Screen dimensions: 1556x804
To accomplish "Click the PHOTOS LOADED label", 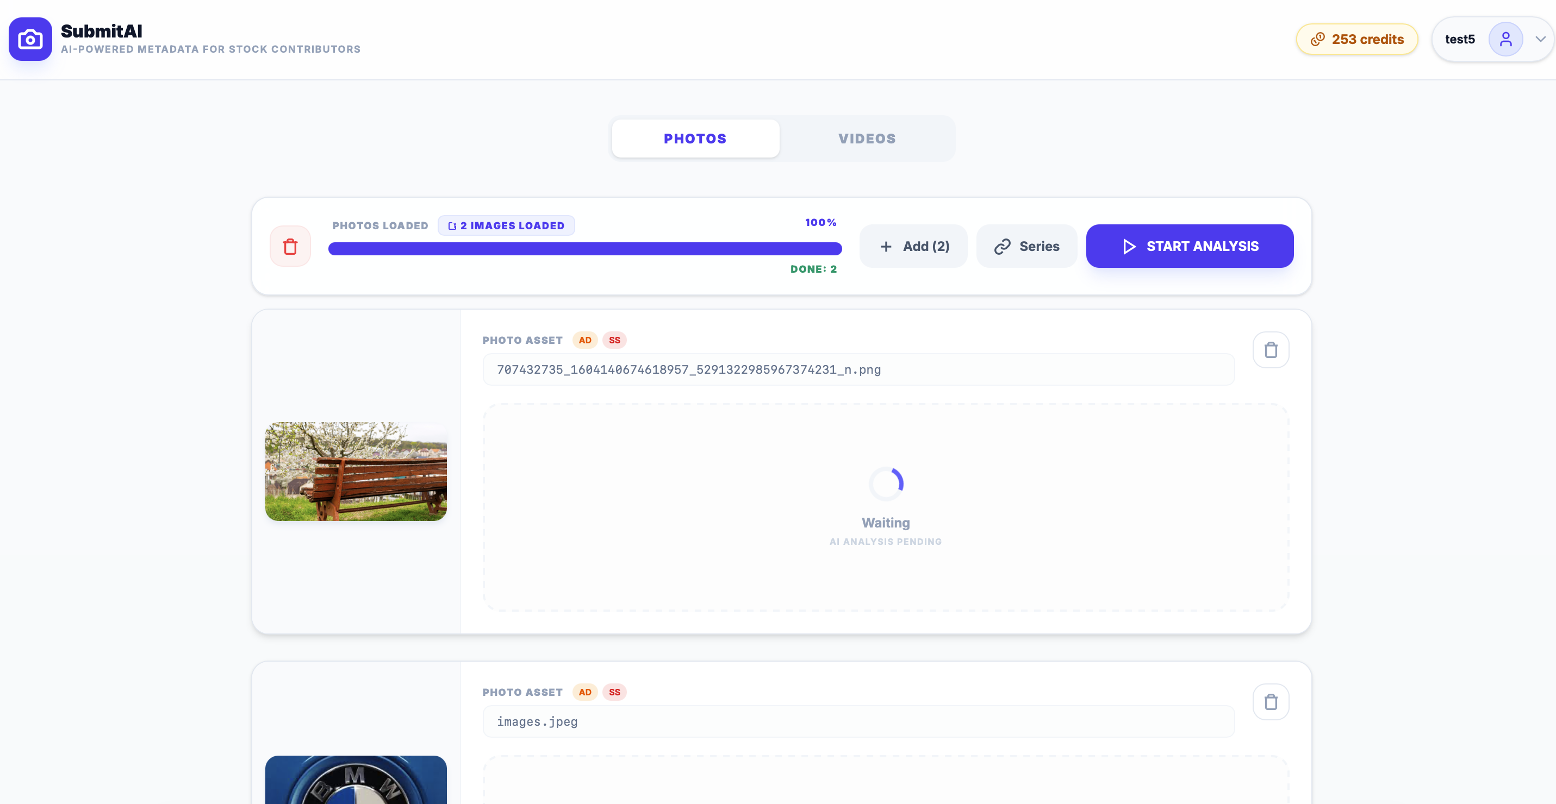I will click(380, 226).
